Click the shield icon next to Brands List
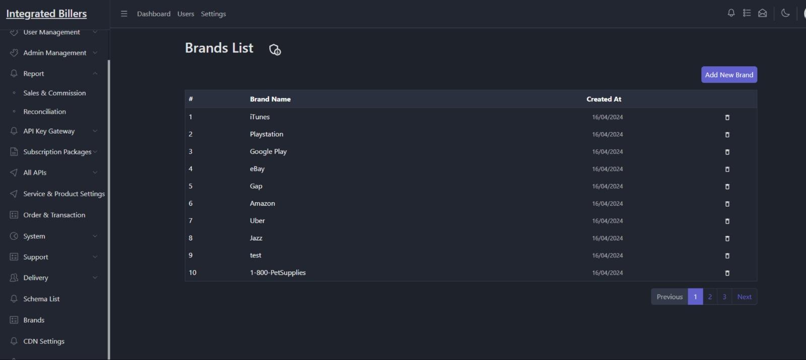 (275, 49)
